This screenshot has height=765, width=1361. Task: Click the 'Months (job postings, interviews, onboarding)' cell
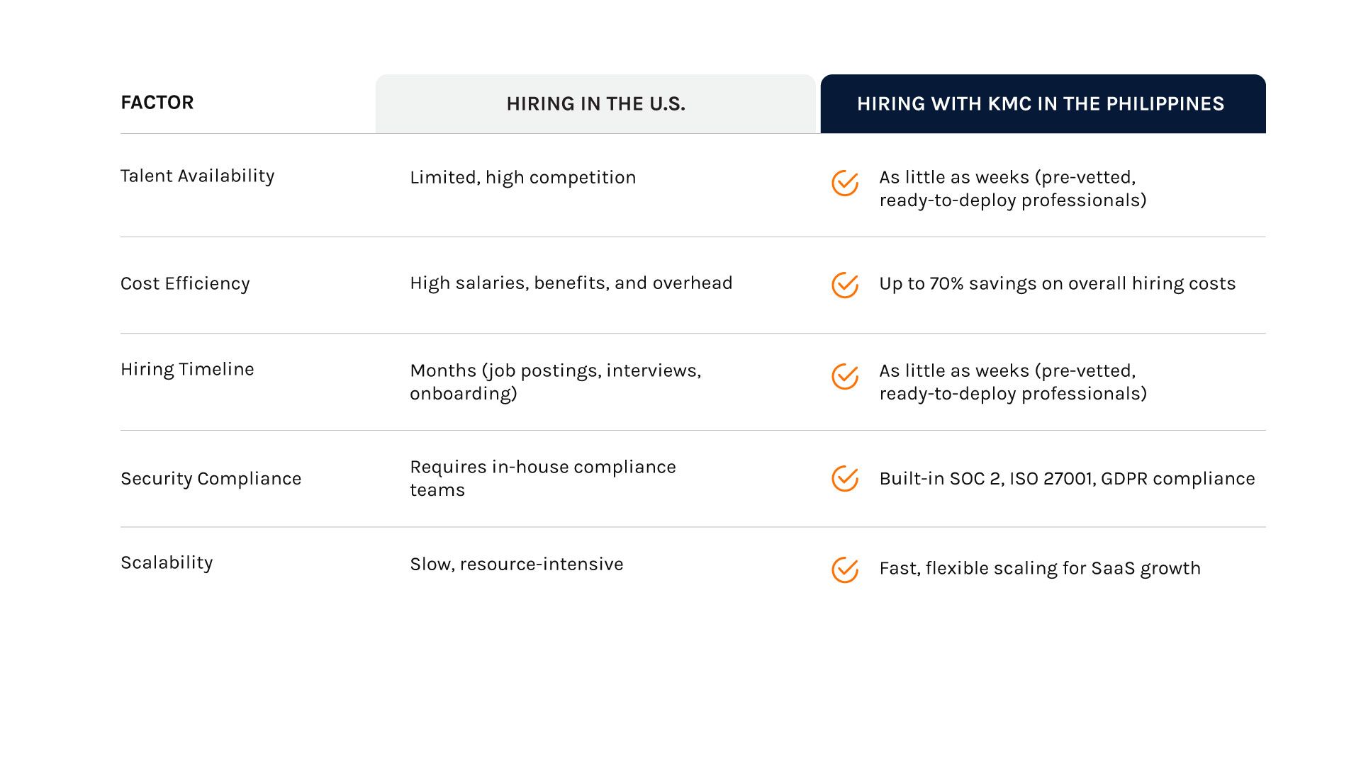pos(555,382)
